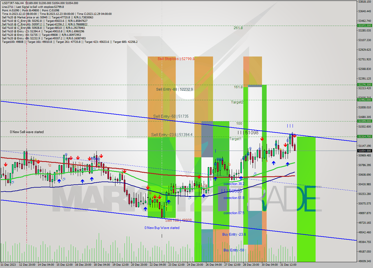Click the green 51314.700 price tag
The image size is (373, 268).
pyautogui.click(x=364, y=136)
